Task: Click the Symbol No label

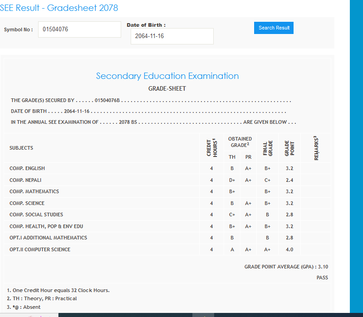Action: tap(18, 29)
